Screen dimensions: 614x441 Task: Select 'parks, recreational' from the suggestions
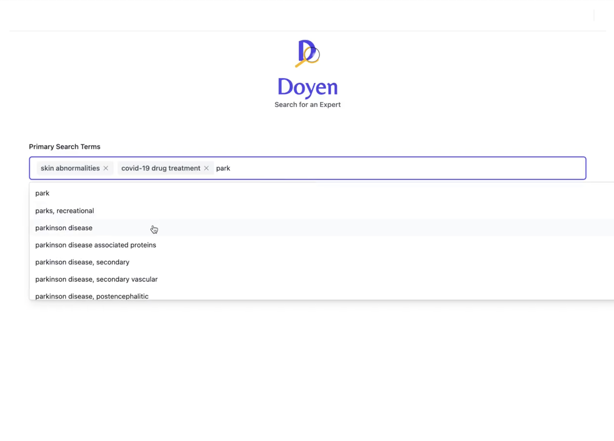64,211
